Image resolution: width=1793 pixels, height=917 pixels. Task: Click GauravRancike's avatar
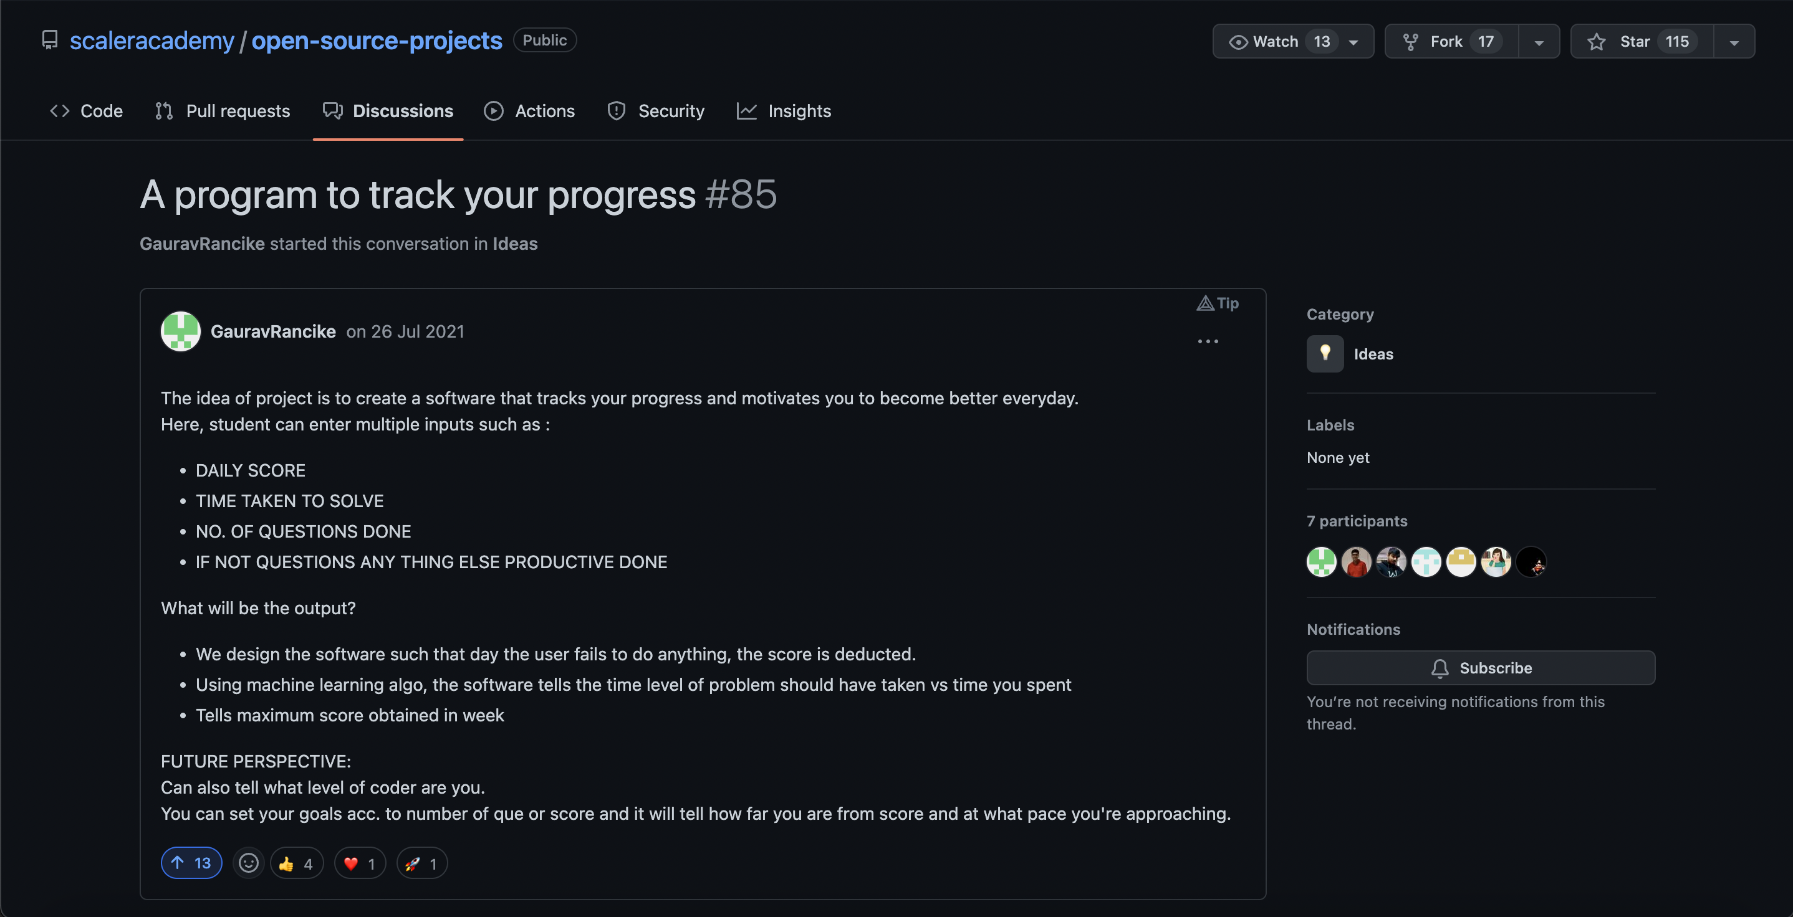tap(180, 331)
